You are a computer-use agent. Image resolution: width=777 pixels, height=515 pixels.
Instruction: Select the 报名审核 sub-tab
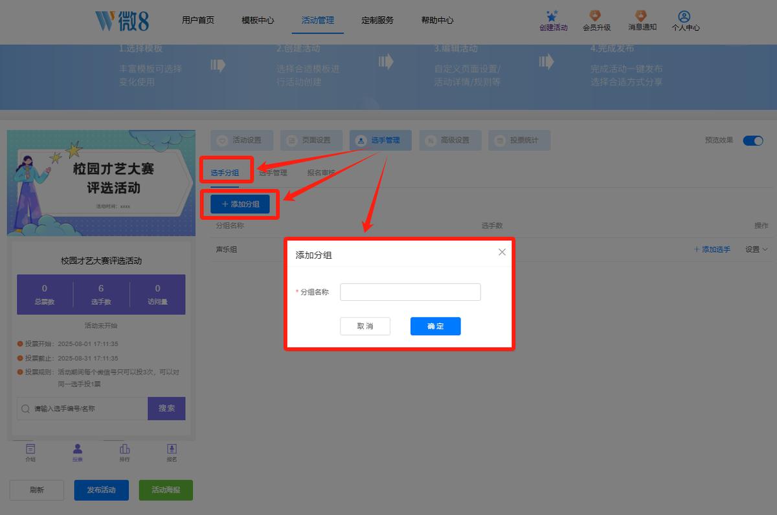click(x=321, y=173)
